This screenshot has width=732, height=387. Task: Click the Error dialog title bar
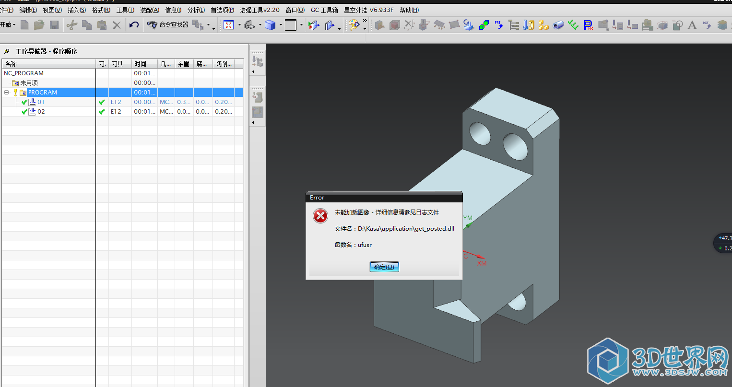click(384, 197)
